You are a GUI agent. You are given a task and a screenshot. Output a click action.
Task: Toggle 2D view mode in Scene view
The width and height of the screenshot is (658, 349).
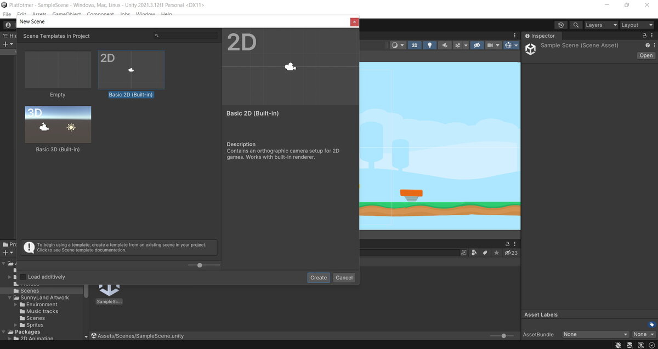pos(415,45)
